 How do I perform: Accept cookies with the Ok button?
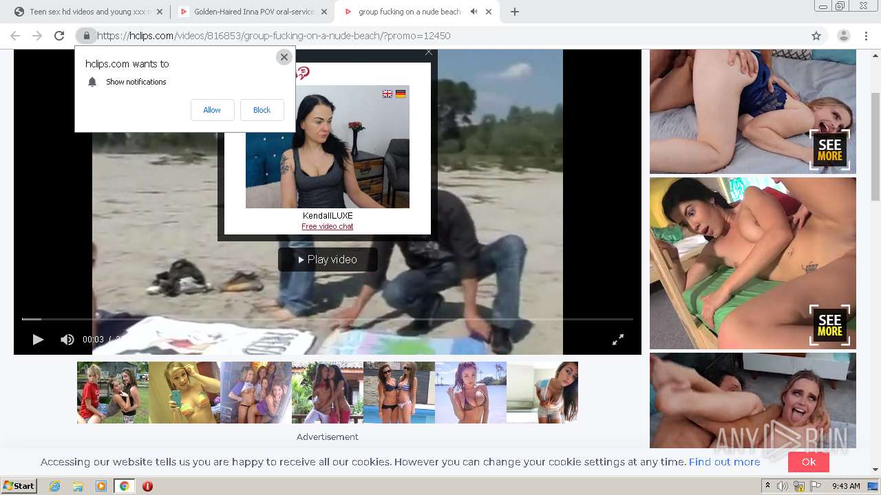[x=809, y=462]
